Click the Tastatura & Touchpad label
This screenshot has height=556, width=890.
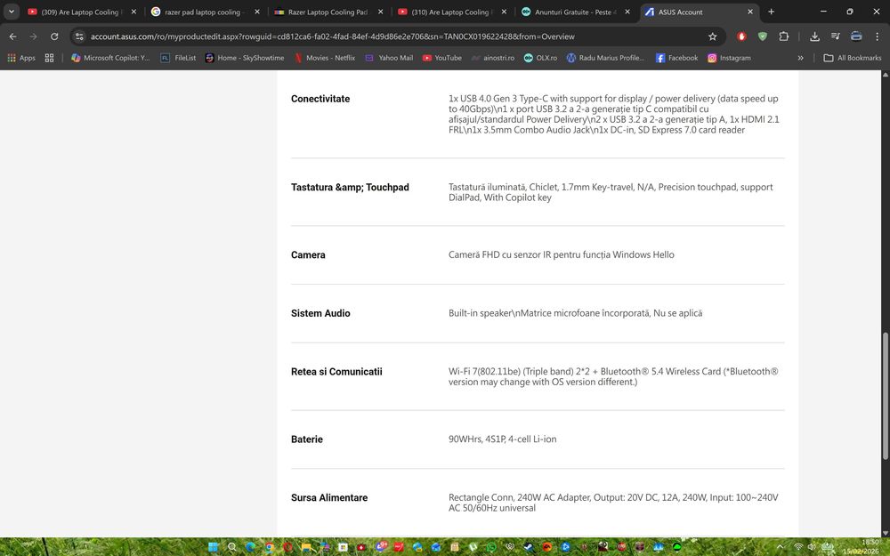pos(350,187)
